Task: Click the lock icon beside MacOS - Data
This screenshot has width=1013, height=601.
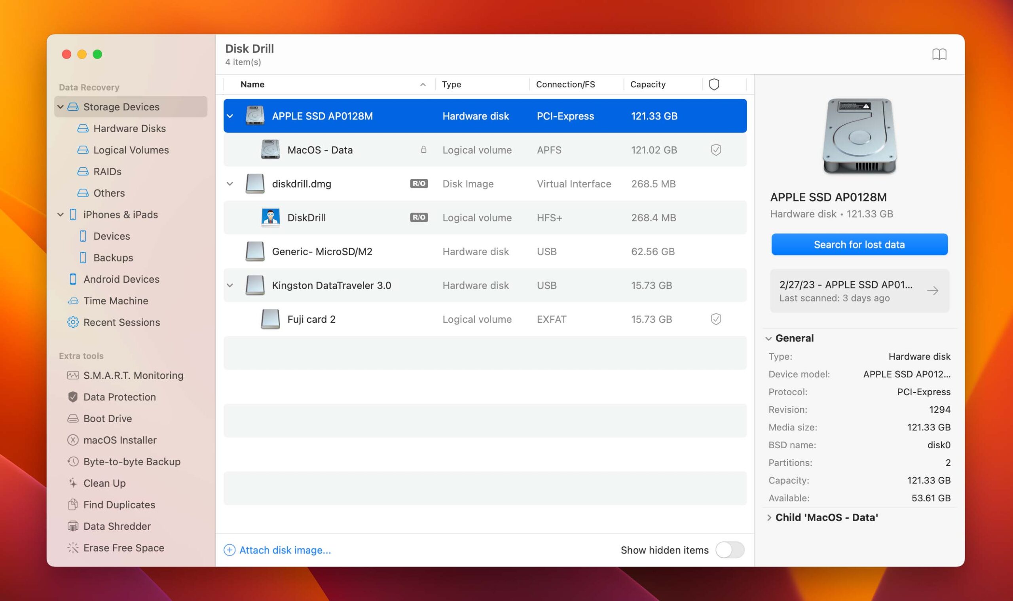Action: pyautogui.click(x=423, y=150)
